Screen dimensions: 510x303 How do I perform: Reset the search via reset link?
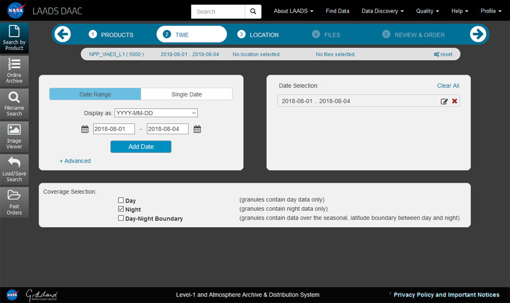[443, 54]
